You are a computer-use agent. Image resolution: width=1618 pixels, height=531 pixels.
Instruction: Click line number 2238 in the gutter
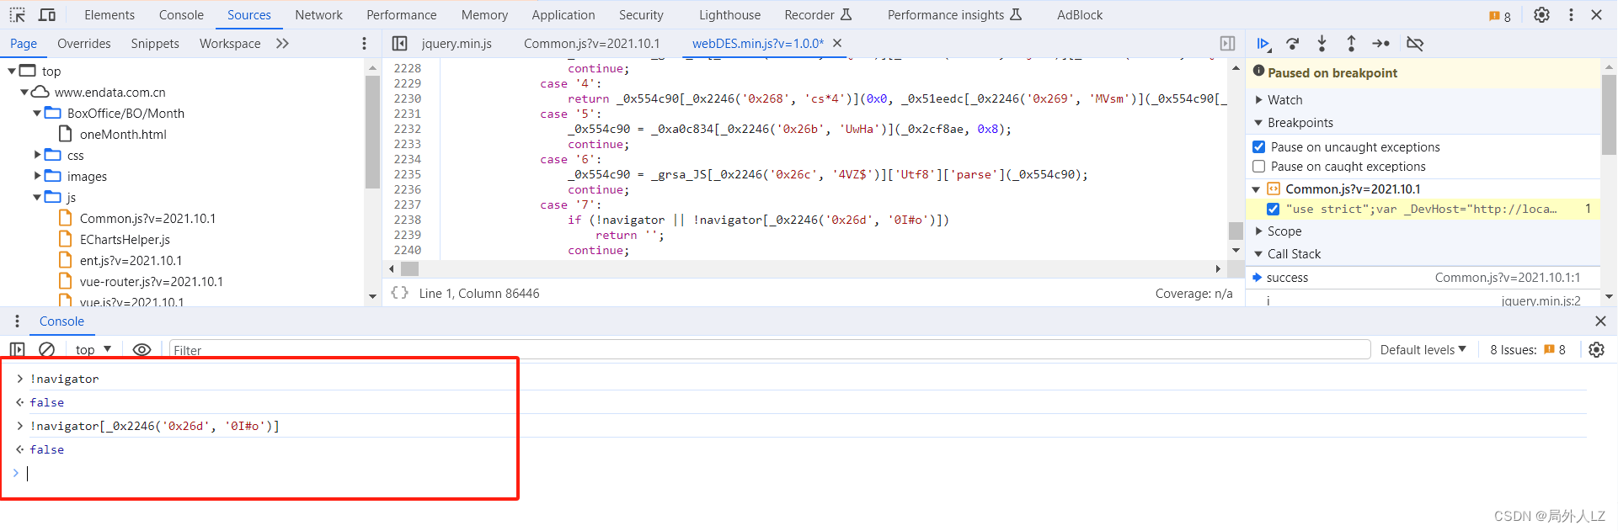click(x=408, y=220)
